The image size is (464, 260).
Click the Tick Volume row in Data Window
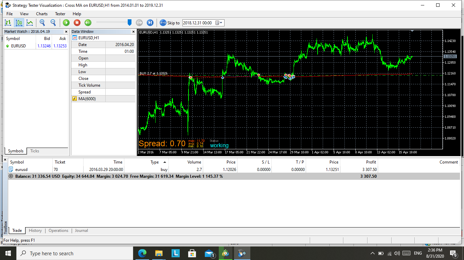click(103, 85)
